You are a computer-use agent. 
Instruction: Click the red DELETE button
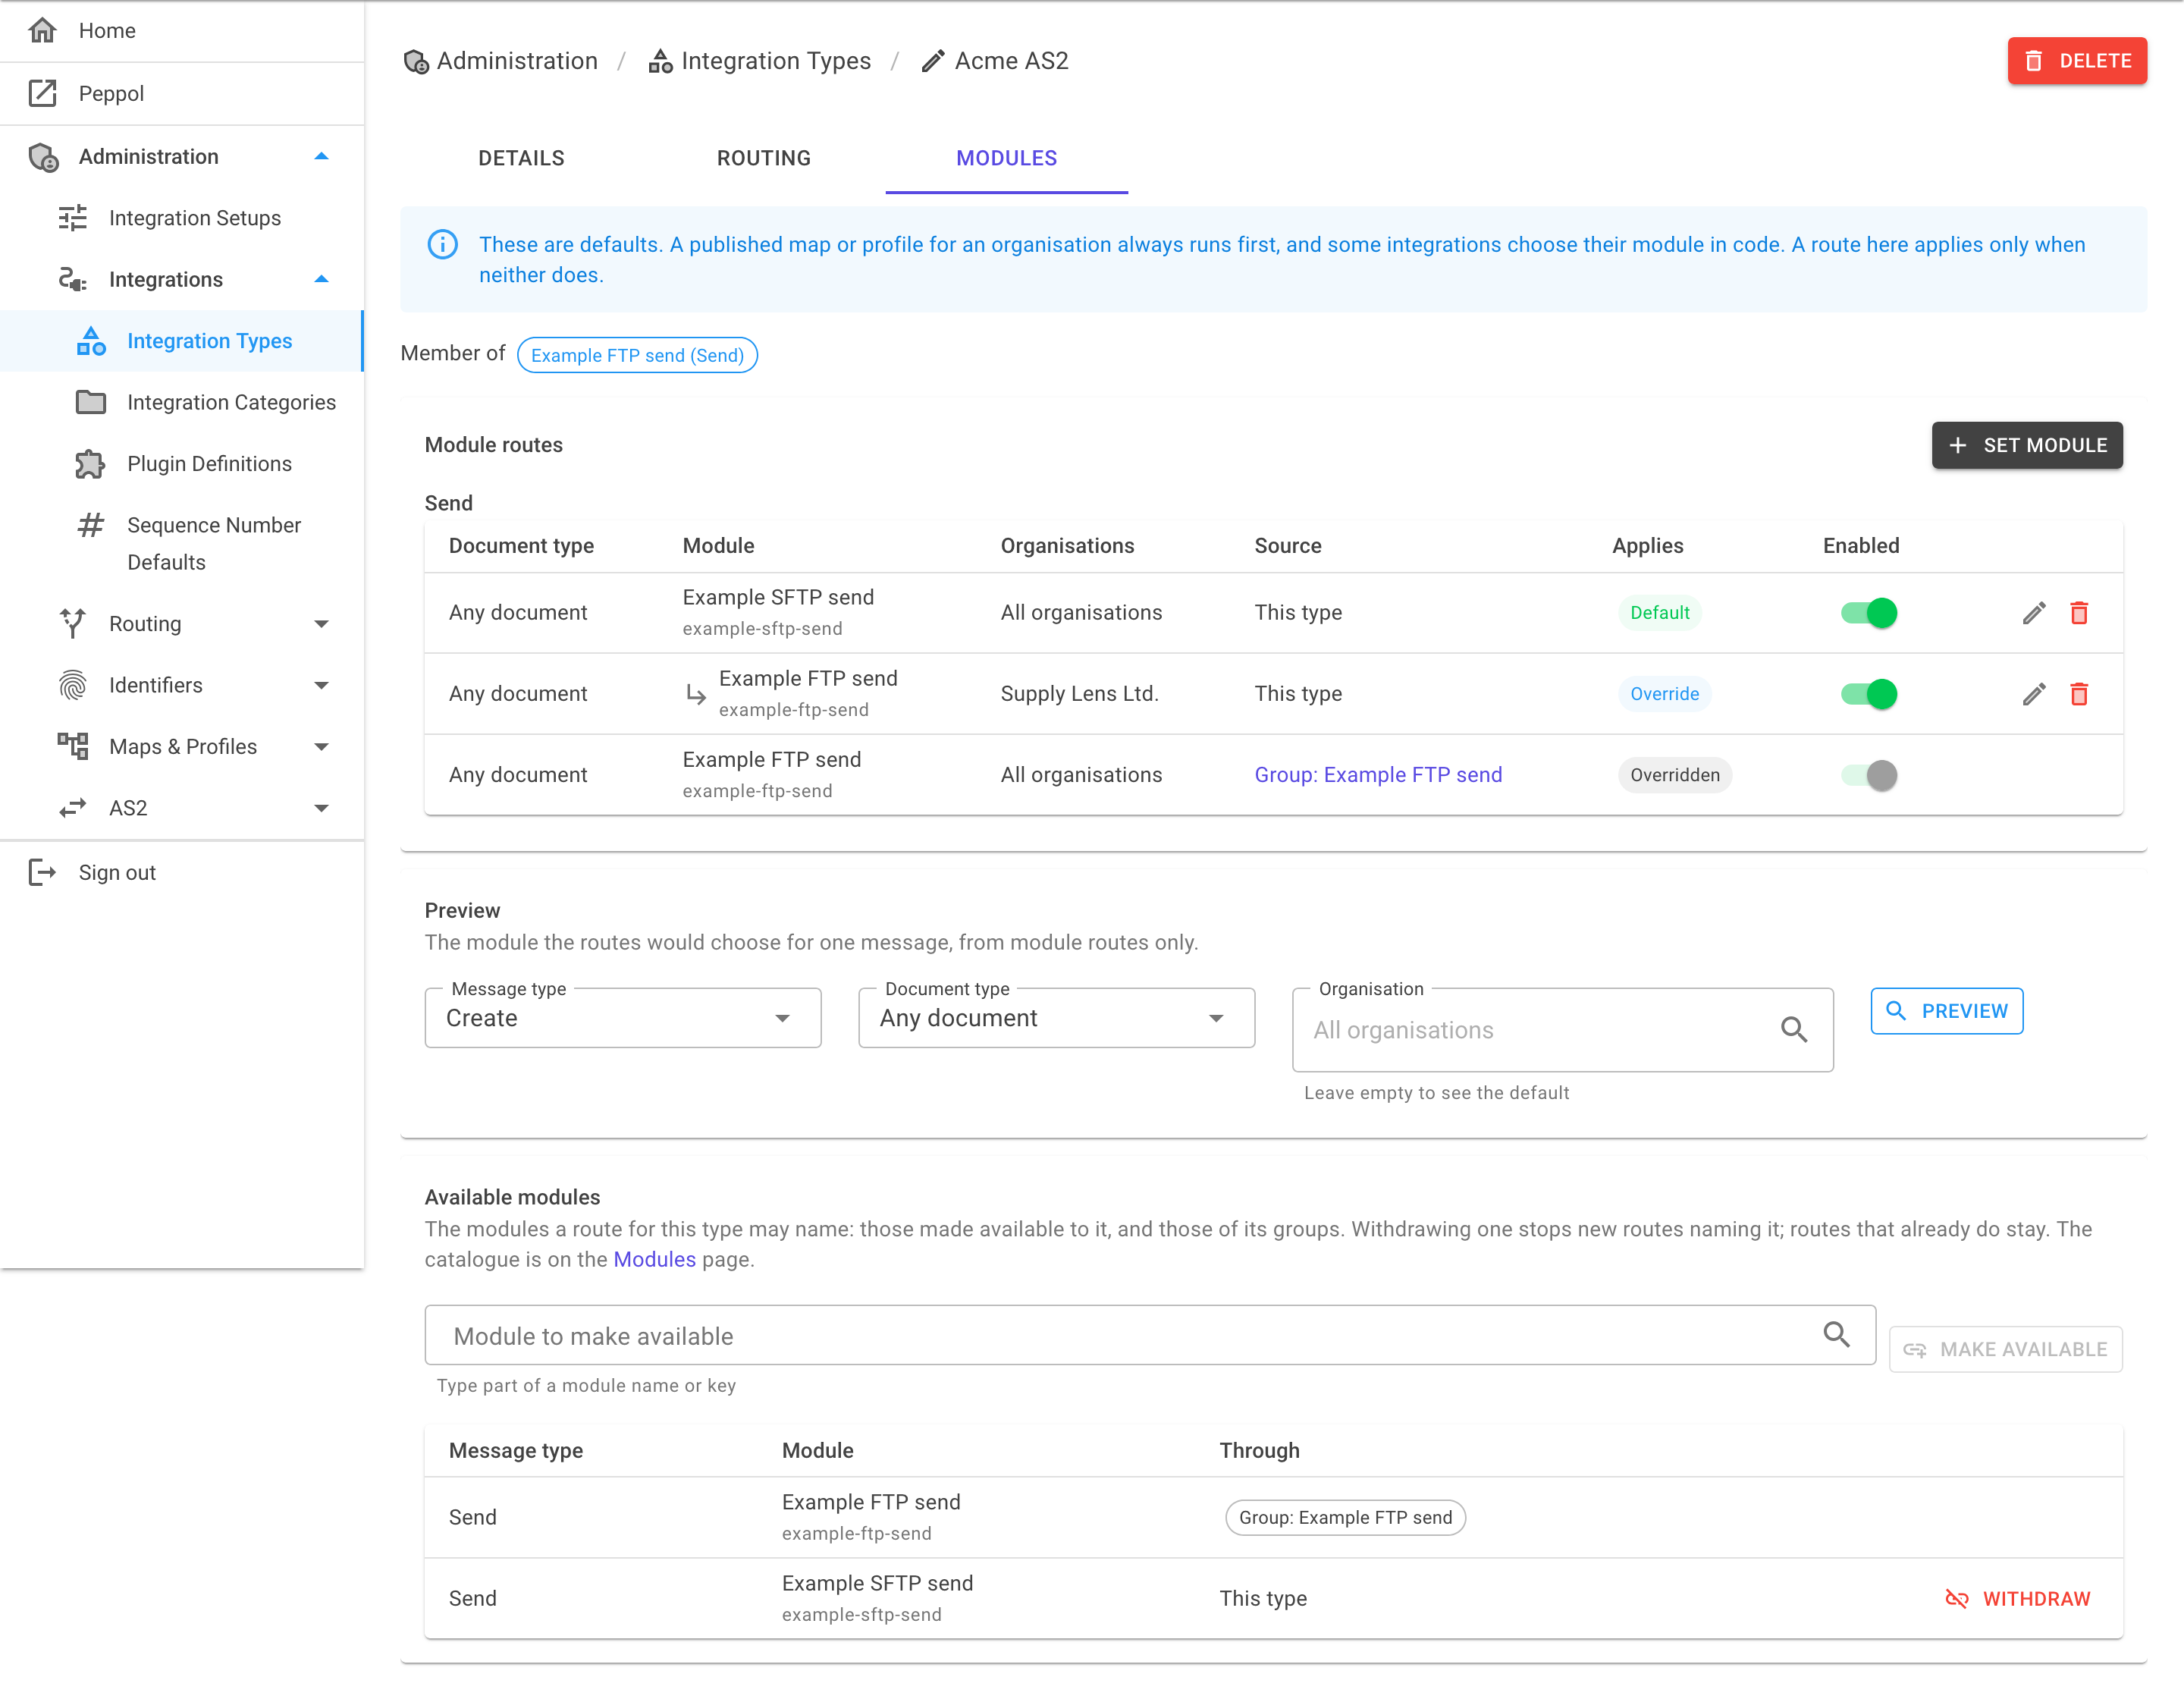click(2077, 61)
